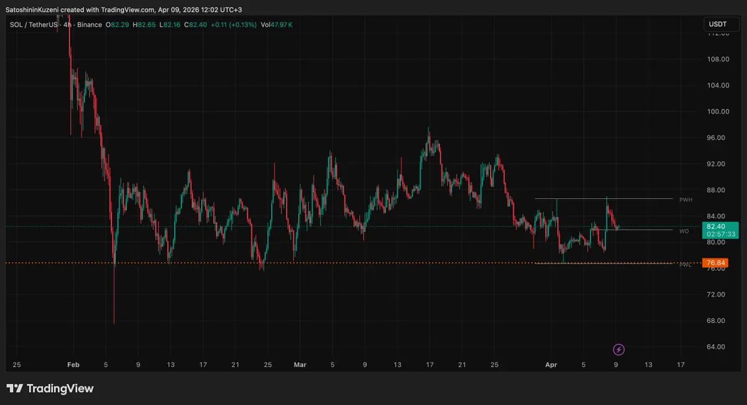This screenshot has height=405, width=747.
Task: Click the 100.00 price axis label
Action: (717, 111)
